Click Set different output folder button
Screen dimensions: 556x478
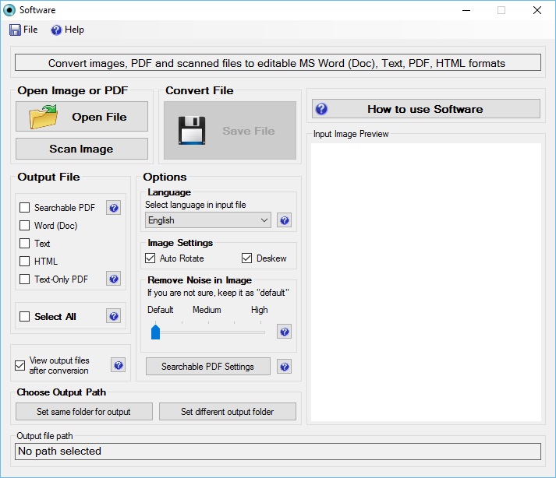(x=227, y=411)
